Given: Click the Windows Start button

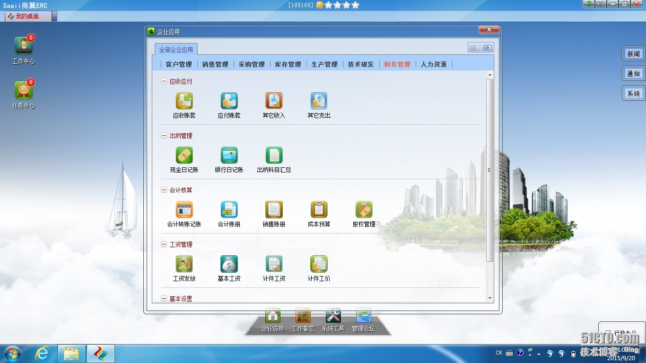Looking at the screenshot, I should [12, 353].
